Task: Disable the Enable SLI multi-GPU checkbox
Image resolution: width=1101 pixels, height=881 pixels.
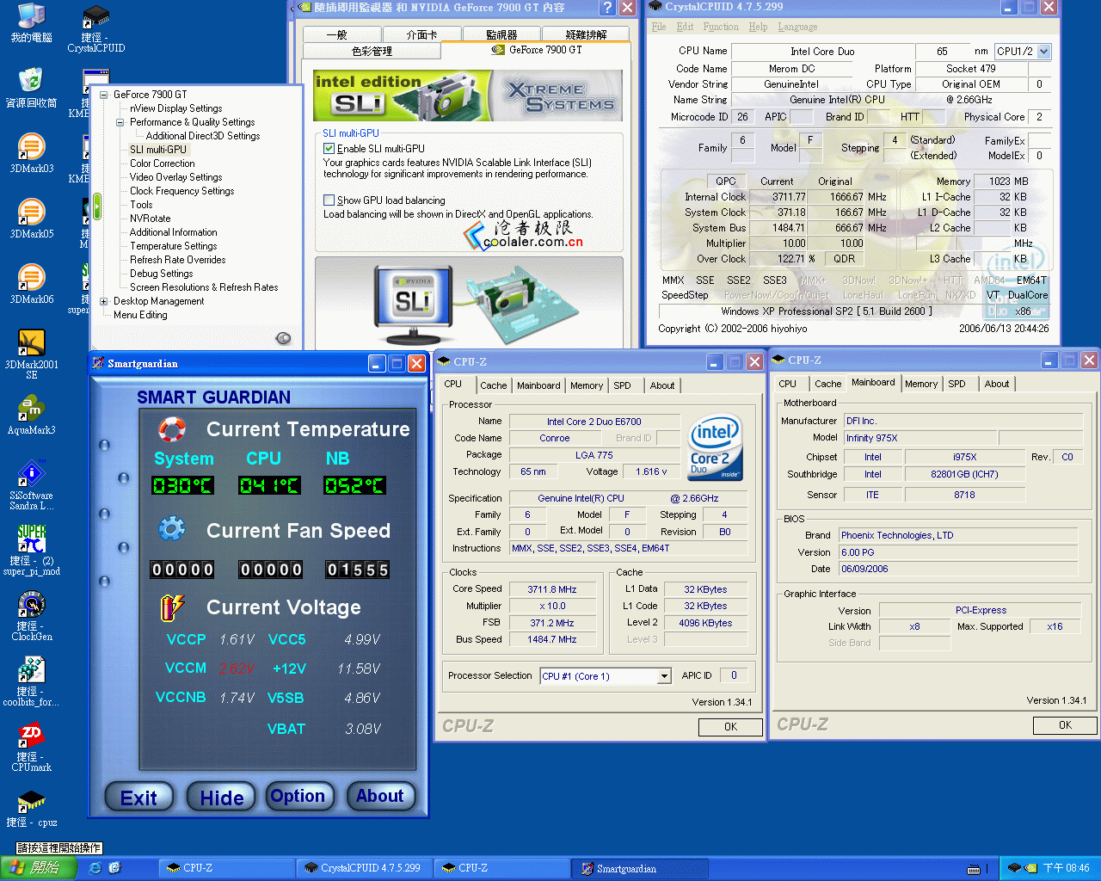Action: coord(329,149)
